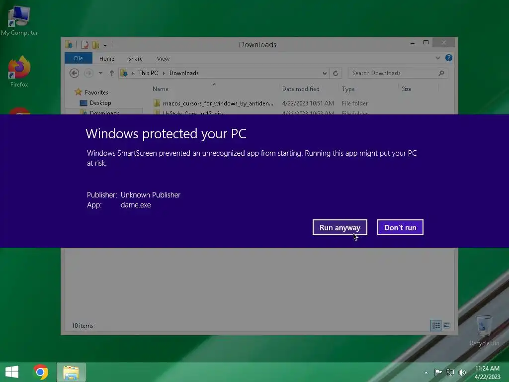Open the volume speaker tray icon
Screen dimensions: 509x382
462,372
